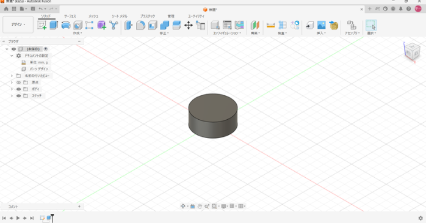Open the user account avatar
Image resolution: width=426 pixels, height=223 pixels.
(x=418, y=9)
